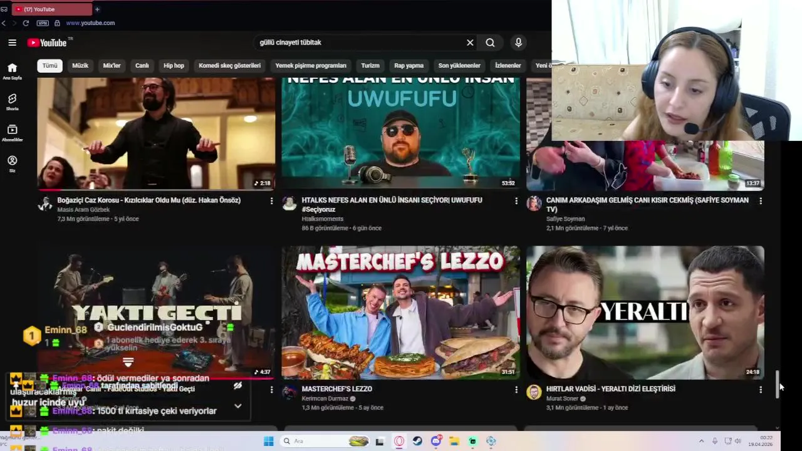Click the YouTube logo

(47, 43)
